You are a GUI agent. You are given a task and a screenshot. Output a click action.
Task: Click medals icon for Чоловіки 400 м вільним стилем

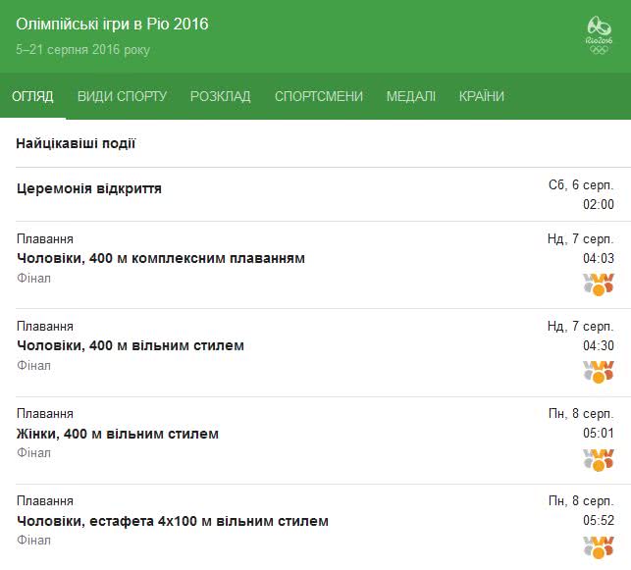[x=599, y=372]
